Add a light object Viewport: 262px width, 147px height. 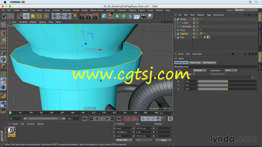[x=150, y=16]
